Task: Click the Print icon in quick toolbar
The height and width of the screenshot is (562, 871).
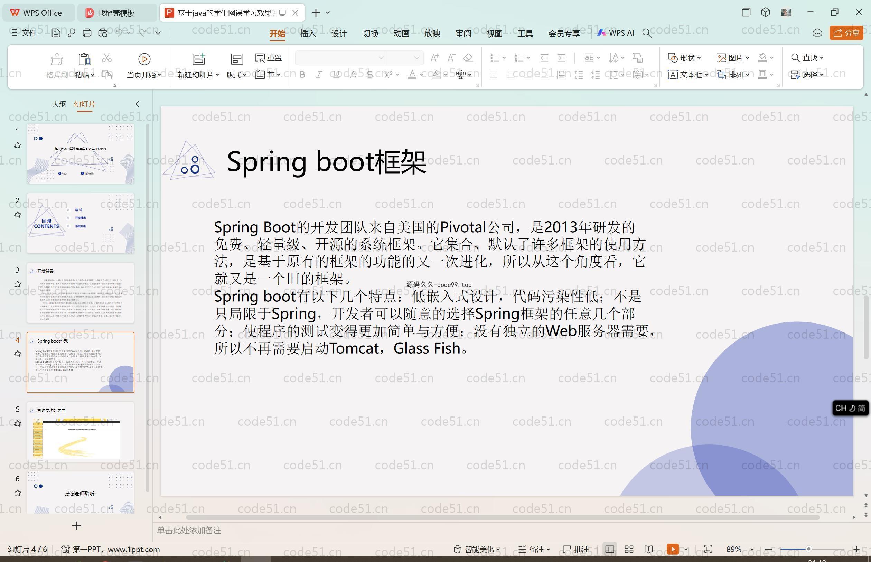Action: point(87,33)
